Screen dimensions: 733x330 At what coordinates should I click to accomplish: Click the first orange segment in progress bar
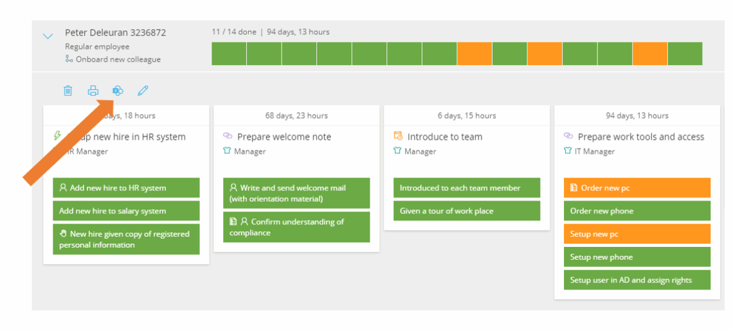click(475, 53)
